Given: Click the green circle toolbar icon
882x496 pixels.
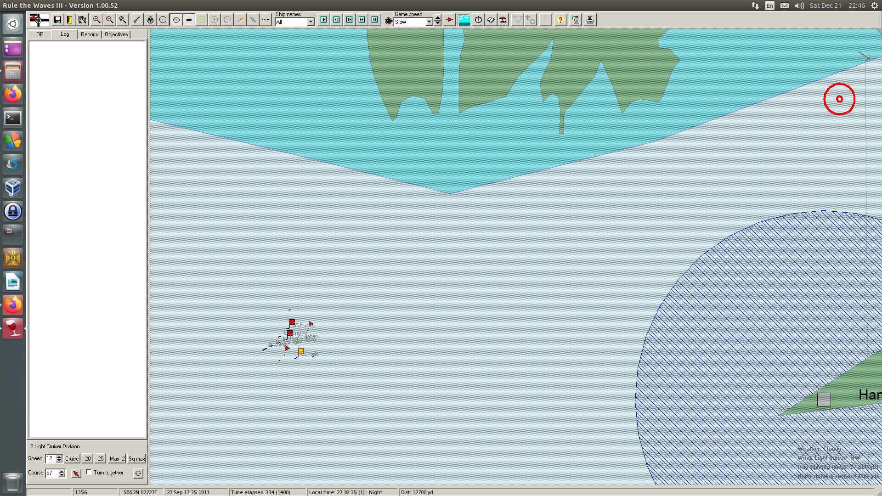Looking at the screenshot, I should (202, 20).
